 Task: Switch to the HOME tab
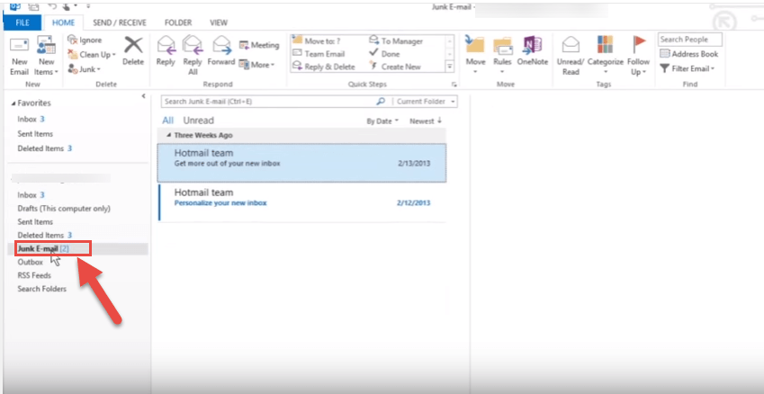pyautogui.click(x=63, y=22)
